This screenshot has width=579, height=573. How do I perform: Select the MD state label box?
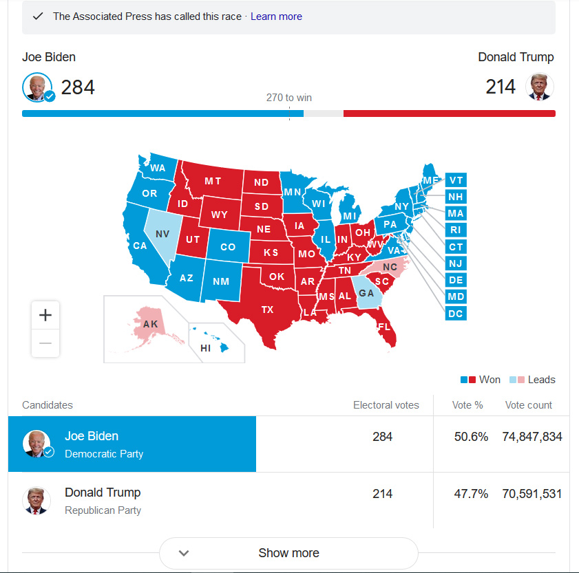pos(456,296)
